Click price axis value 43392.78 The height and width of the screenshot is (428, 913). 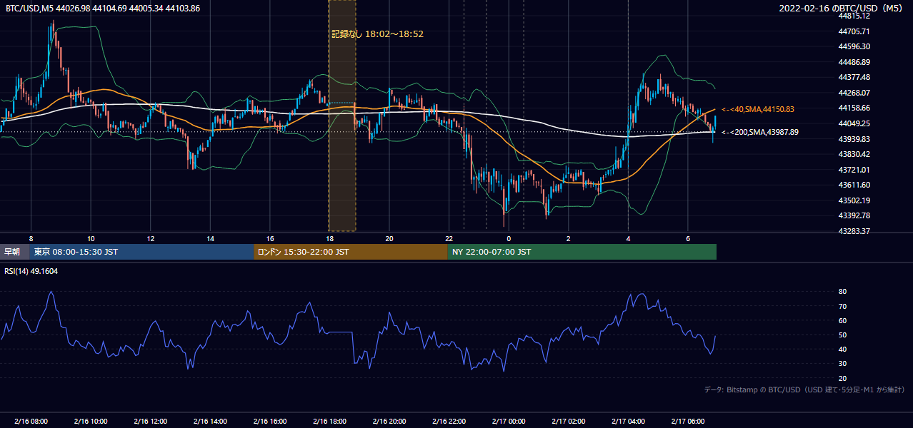coord(854,215)
